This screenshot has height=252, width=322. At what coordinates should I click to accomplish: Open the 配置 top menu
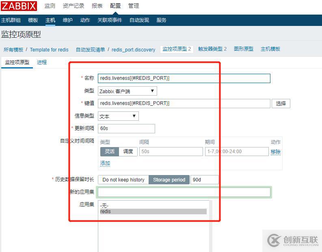tap(115, 6)
